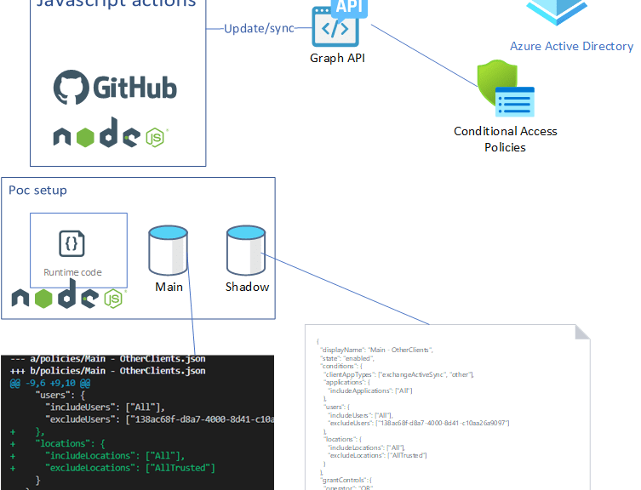Select the Shadow database cylinder
The image size is (641, 490).
click(x=245, y=250)
